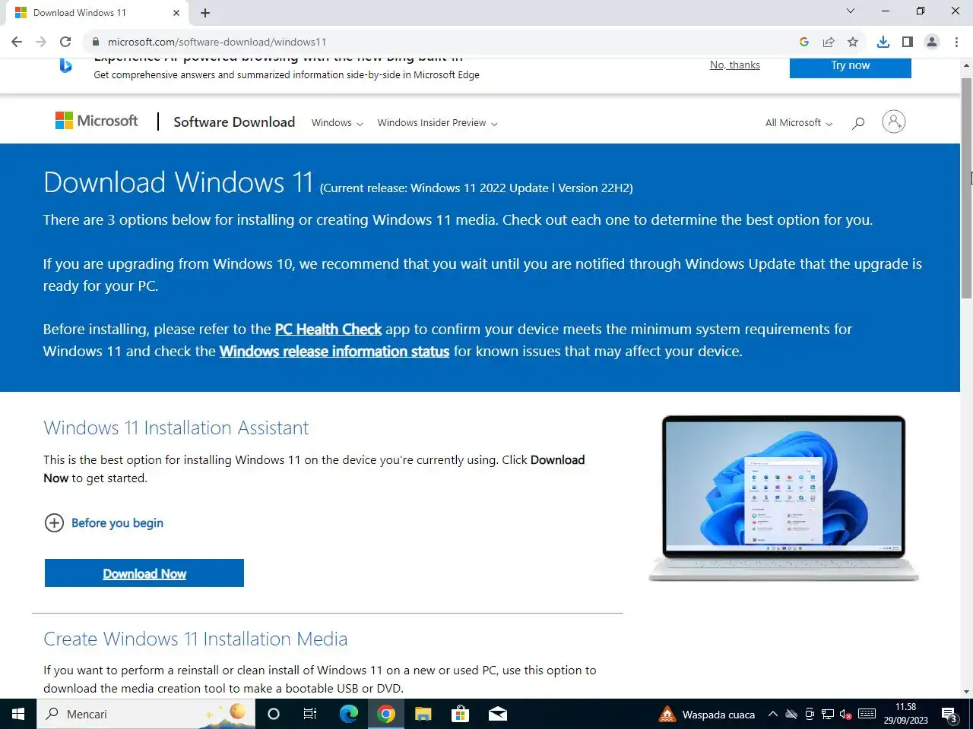This screenshot has width=973, height=729.
Task: Click the Download Windows 11 title
Action: pyautogui.click(x=179, y=182)
